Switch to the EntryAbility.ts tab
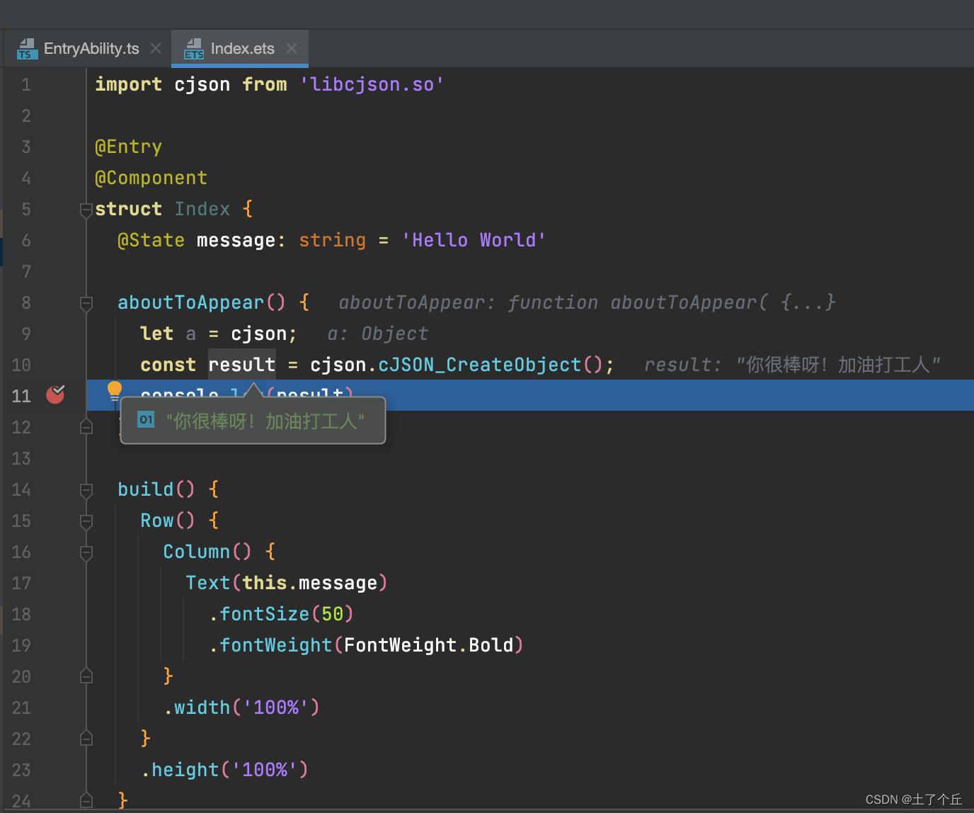The width and height of the screenshot is (974, 813). [91, 48]
